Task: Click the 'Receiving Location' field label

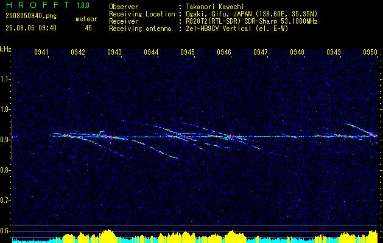Action: pyautogui.click(x=142, y=14)
